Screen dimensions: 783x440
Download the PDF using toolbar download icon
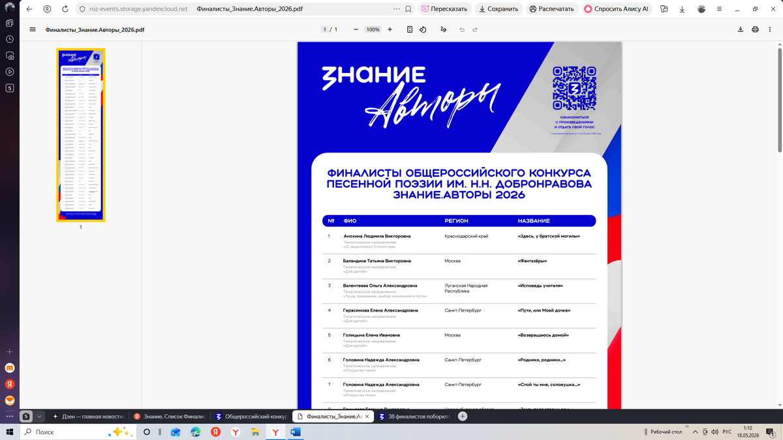click(x=741, y=29)
